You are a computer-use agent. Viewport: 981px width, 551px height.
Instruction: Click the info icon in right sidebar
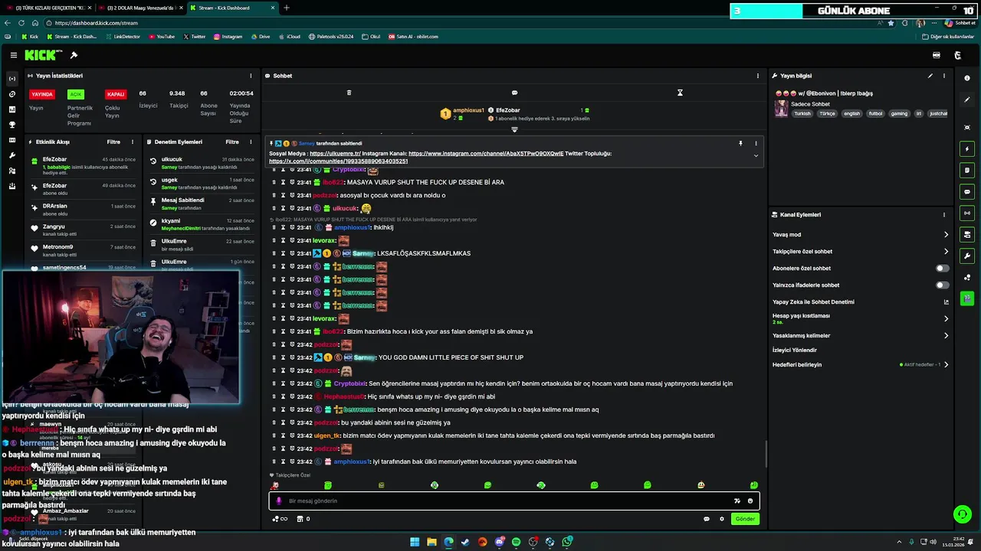[967, 78]
